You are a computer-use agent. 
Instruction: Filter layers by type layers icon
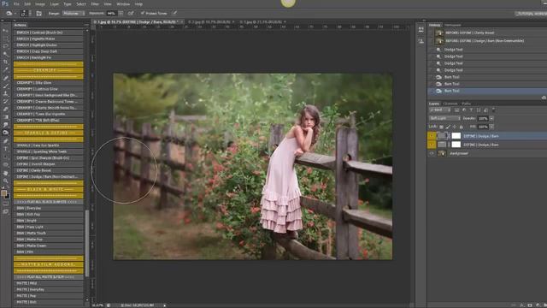(471, 110)
